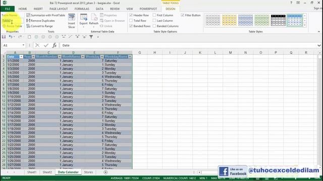
Task: Select cell with 1/5/2000 date
Action: pyautogui.click(x=15, y=77)
